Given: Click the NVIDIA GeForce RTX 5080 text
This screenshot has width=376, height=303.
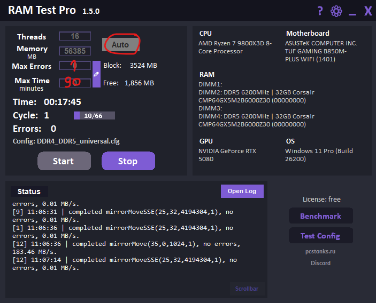Looking at the screenshot, I should [x=227, y=155].
